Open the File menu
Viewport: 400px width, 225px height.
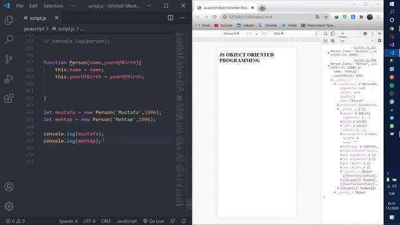pos(19,6)
